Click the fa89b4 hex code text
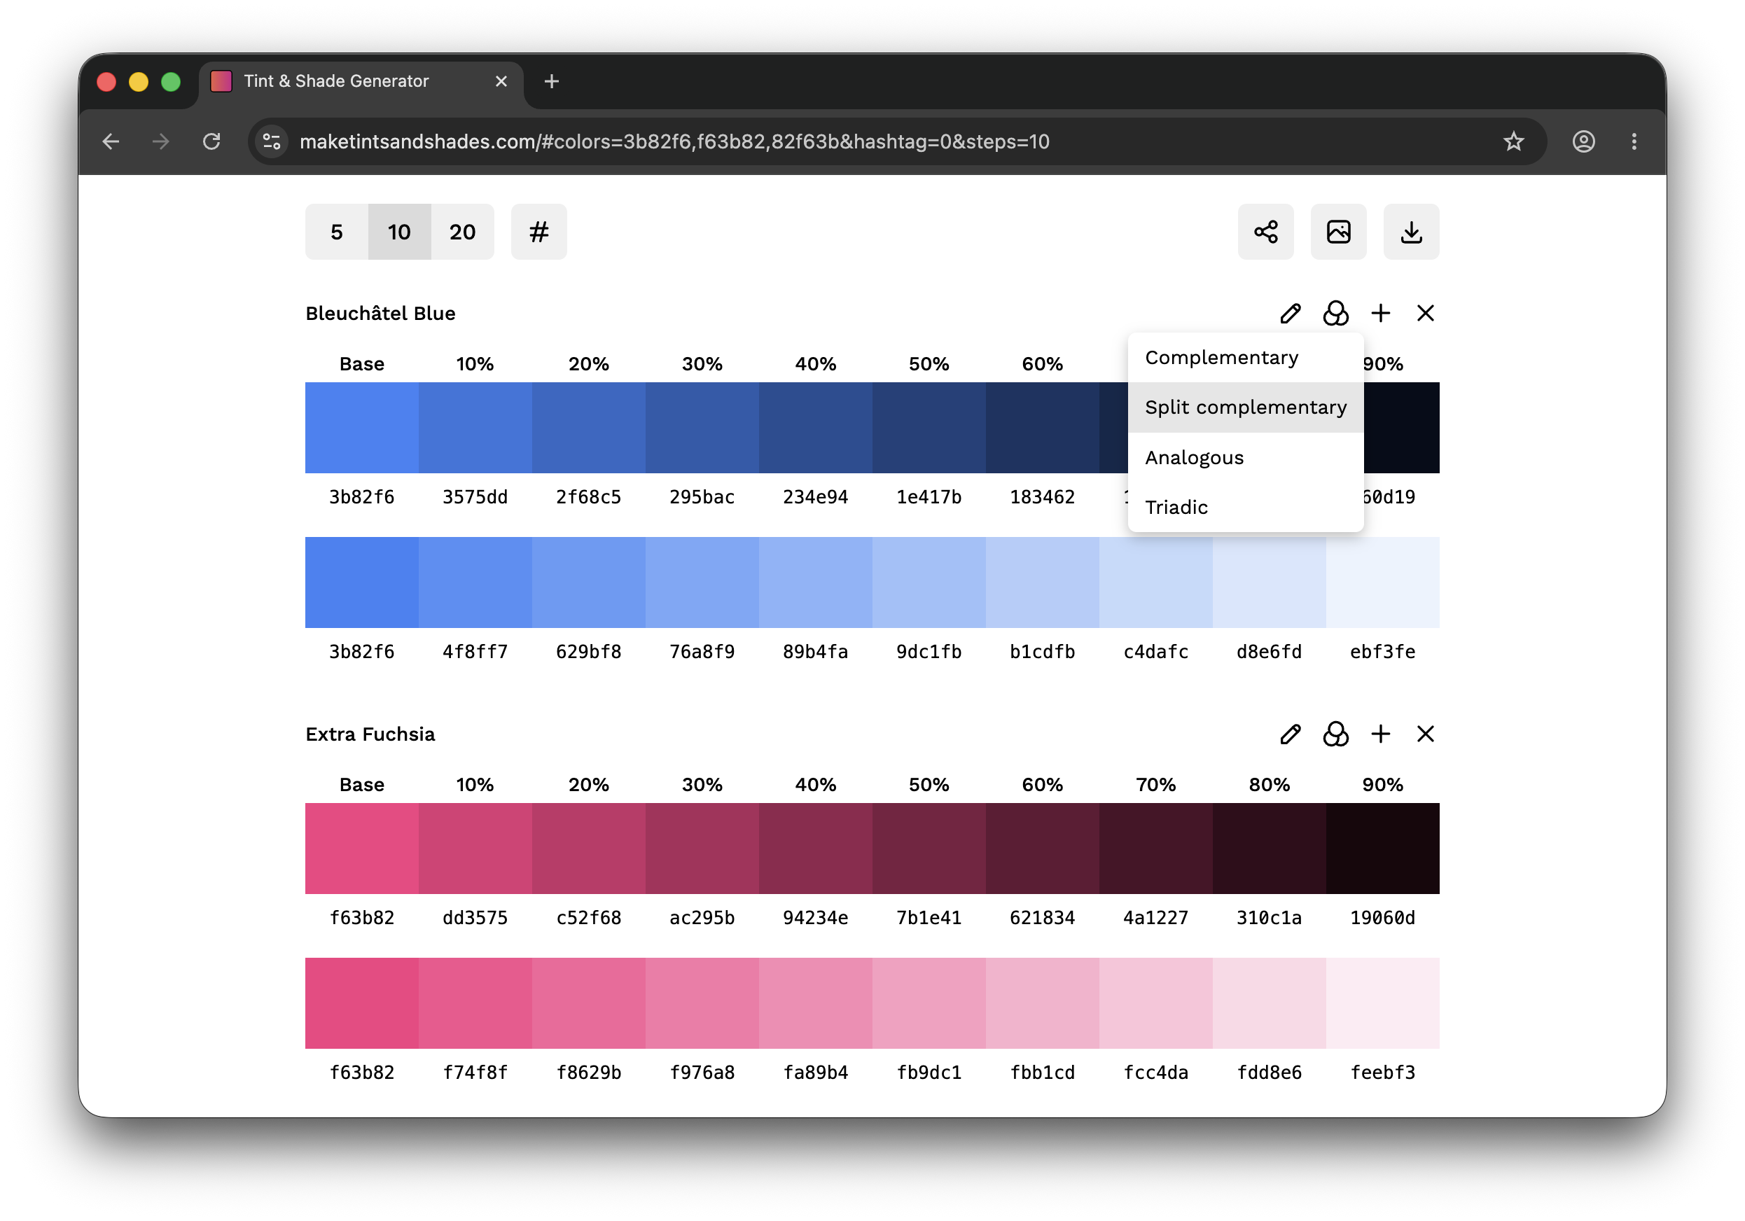The width and height of the screenshot is (1745, 1221). tap(816, 1072)
